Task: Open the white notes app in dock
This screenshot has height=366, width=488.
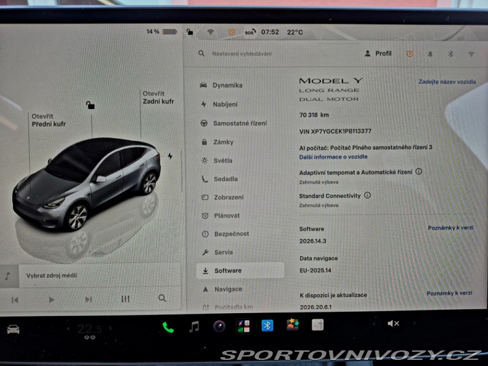Action: (318, 325)
